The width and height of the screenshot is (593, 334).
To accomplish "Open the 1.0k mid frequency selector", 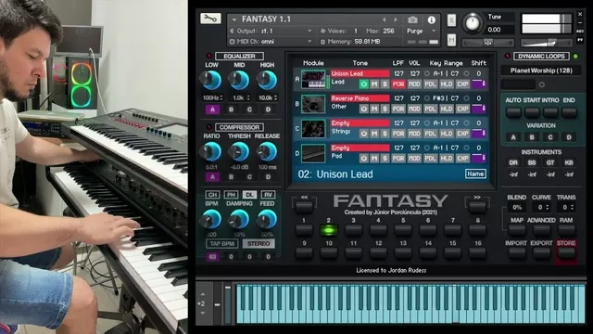I will coord(240,97).
